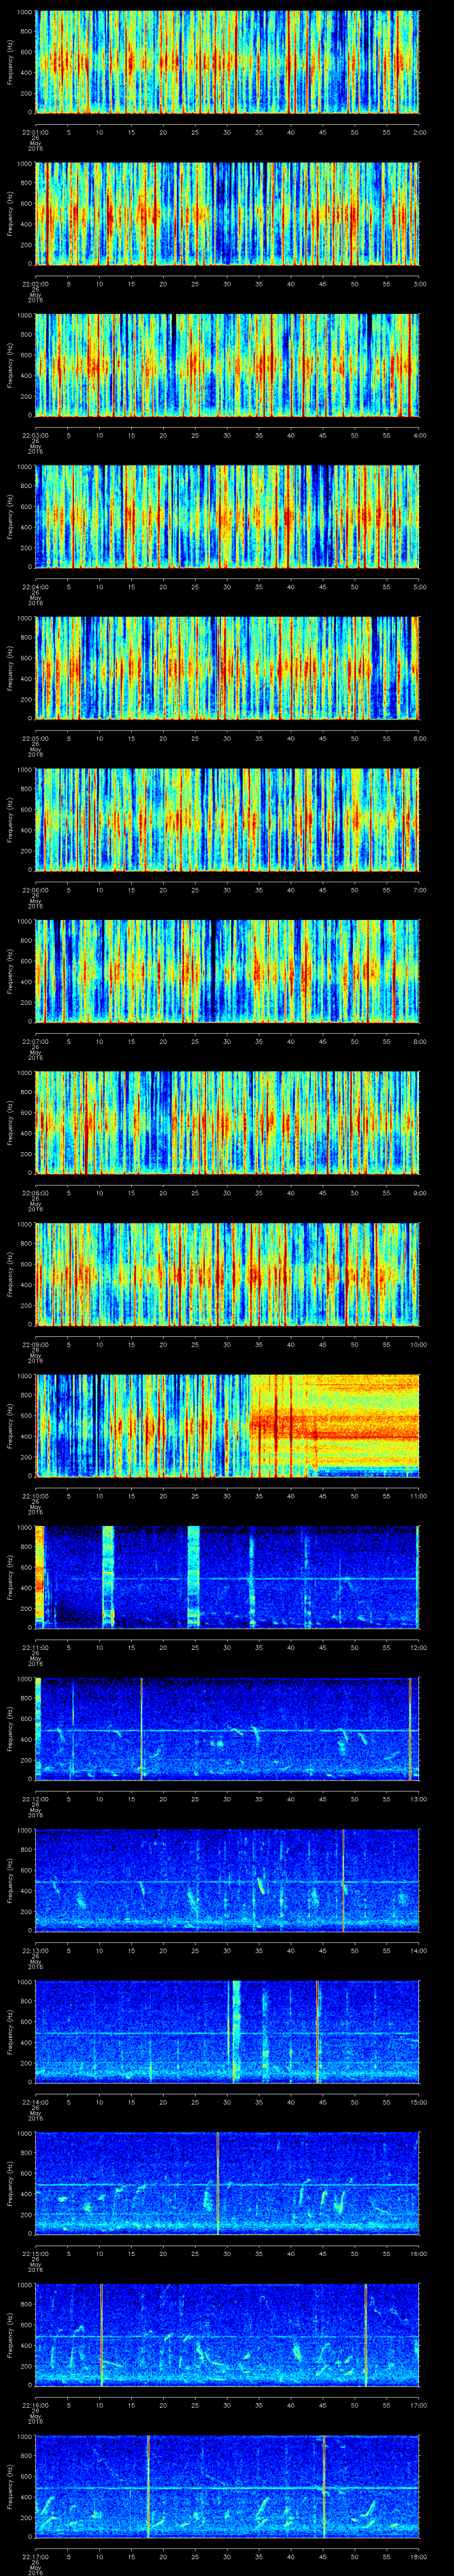454x2576 pixels.
Task: Click the 22:11:00 spectrogram plot
Action: tap(227, 1577)
